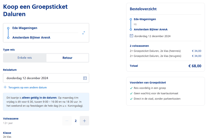Image resolution: width=206 pixels, height=139 pixels.
Task: Click minus icon to reduce adult count
Action: [x=67, y=121]
